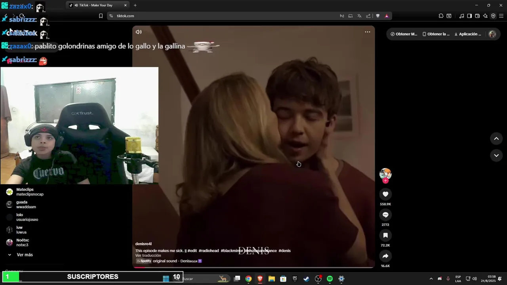Bookmark this page in the address bar
Screen dimensions: 507x285
point(101,16)
